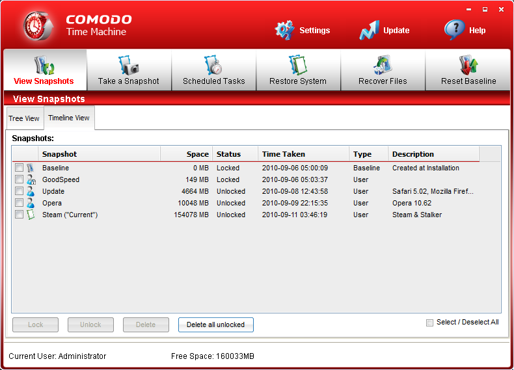Open the Restore System tab label

point(298,81)
